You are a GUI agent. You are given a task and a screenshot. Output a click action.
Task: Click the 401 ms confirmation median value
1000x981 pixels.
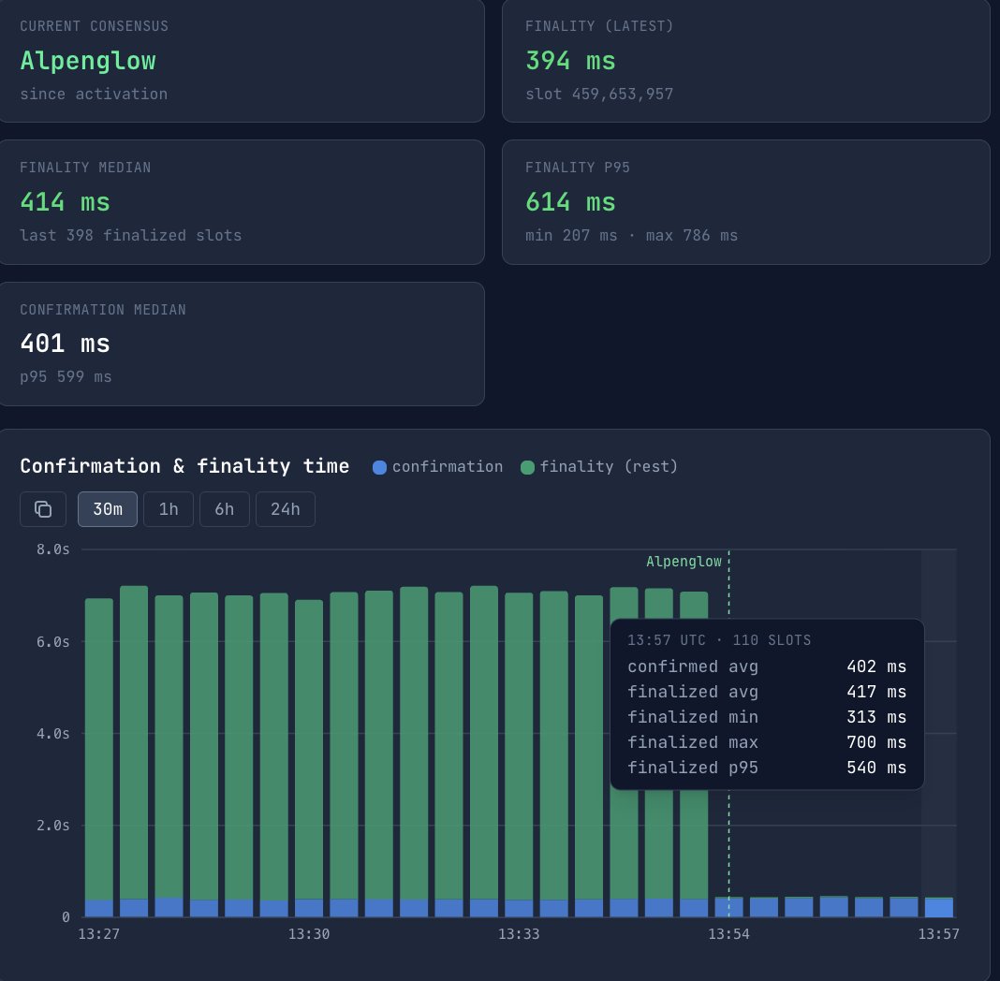click(x=65, y=344)
